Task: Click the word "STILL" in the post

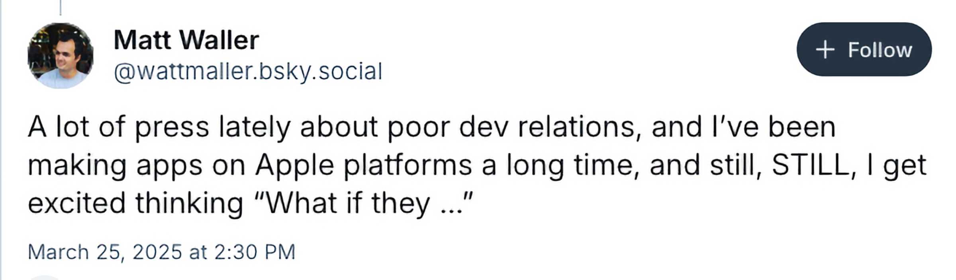Action: click(x=811, y=165)
